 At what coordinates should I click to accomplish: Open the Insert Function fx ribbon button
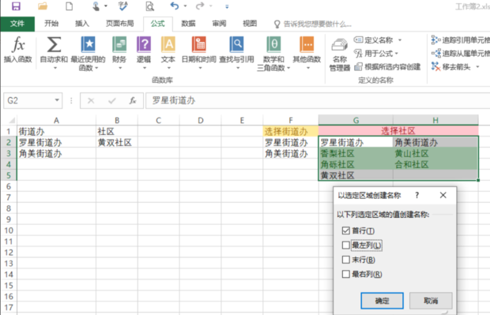[x=18, y=50]
